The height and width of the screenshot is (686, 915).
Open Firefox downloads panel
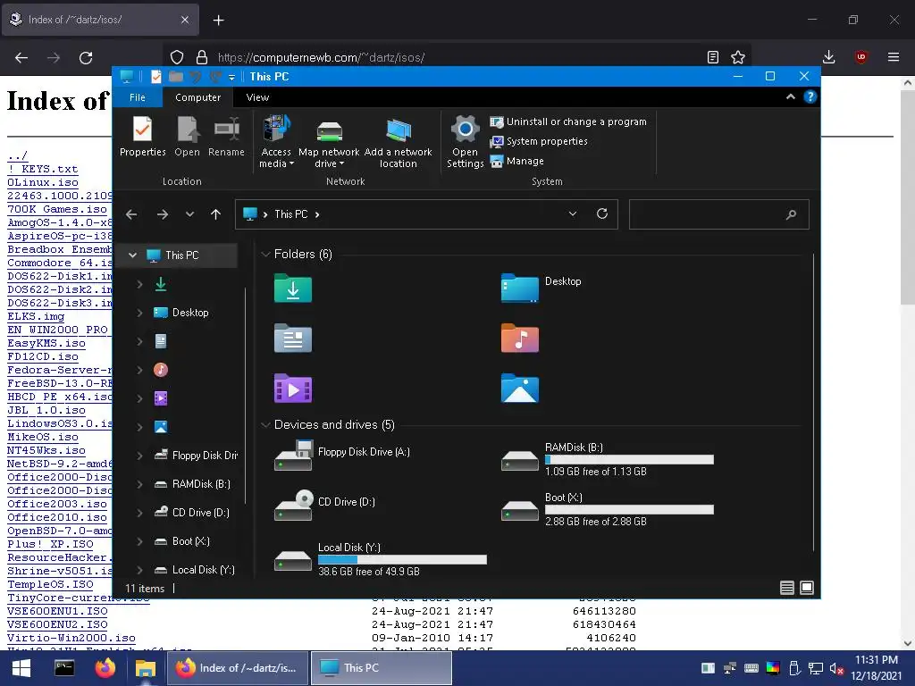[828, 57]
